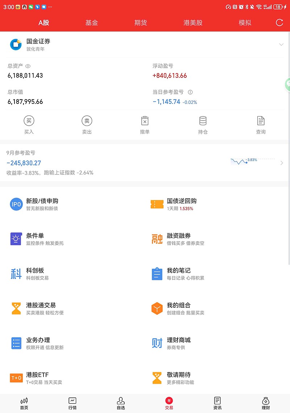Tap the refresh icon in the top bar
This screenshot has width=290, height=413.
pos(279,23)
